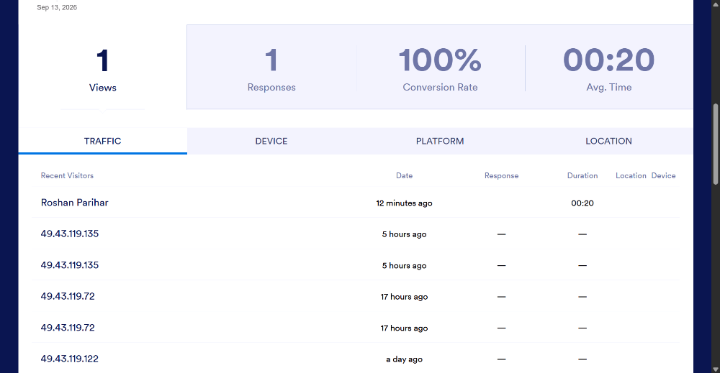The height and width of the screenshot is (373, 720).
Task: Click Roshan Parihar's 00:20 duration cell
Action: (582, 203)
